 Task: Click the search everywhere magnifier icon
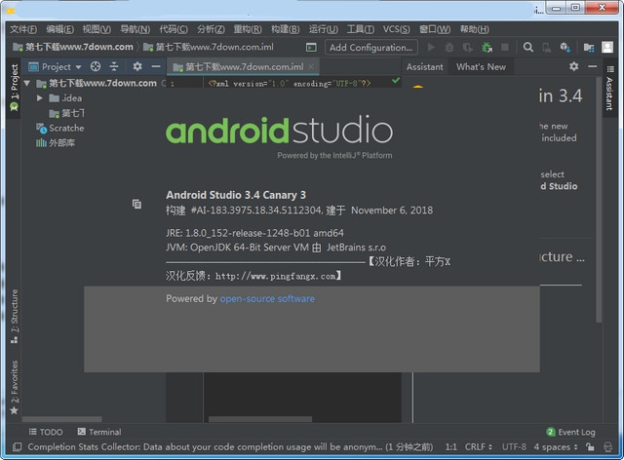528,47
